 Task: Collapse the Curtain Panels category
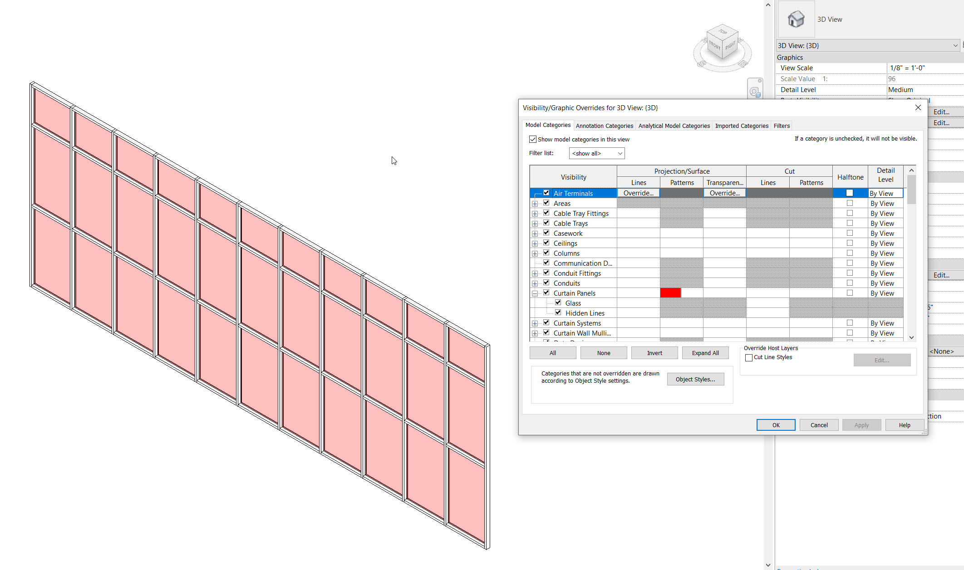click(x=535, y=292)
